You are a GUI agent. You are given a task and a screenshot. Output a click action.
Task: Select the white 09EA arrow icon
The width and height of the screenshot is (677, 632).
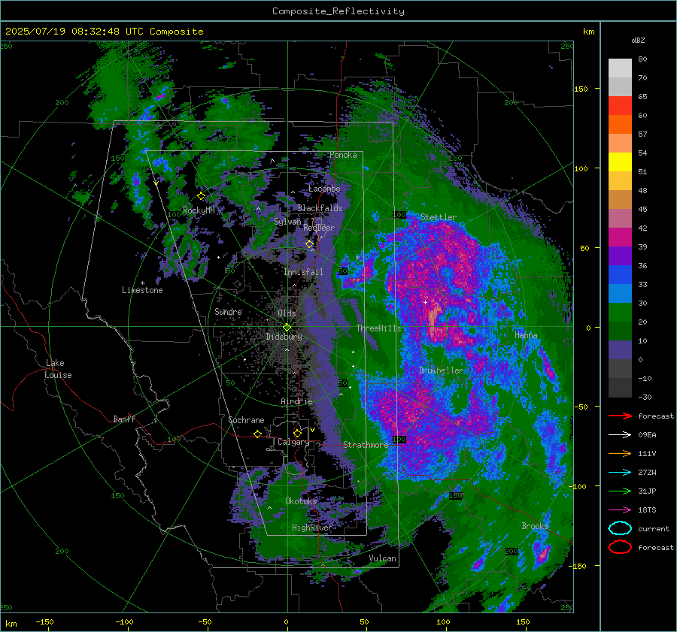pyautogui.click(x=620, y=434)
